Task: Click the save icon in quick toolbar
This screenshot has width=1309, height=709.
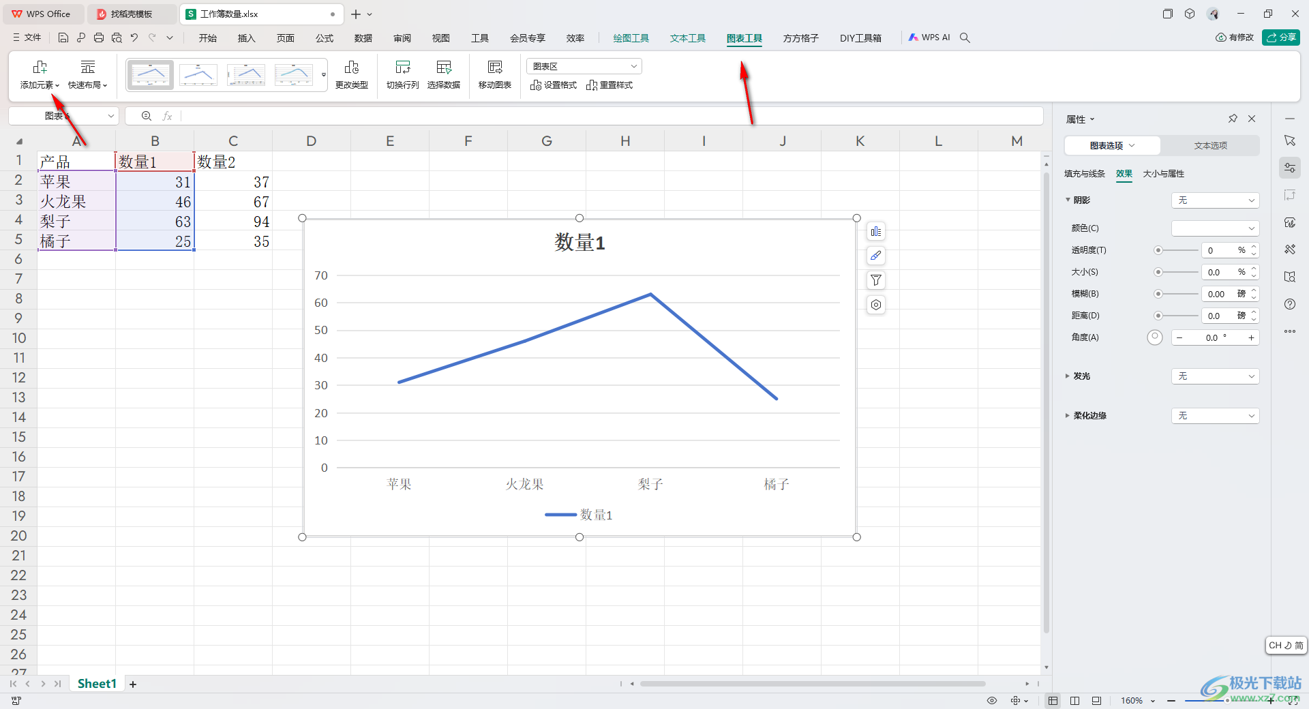Action: [x=63, y=37]
